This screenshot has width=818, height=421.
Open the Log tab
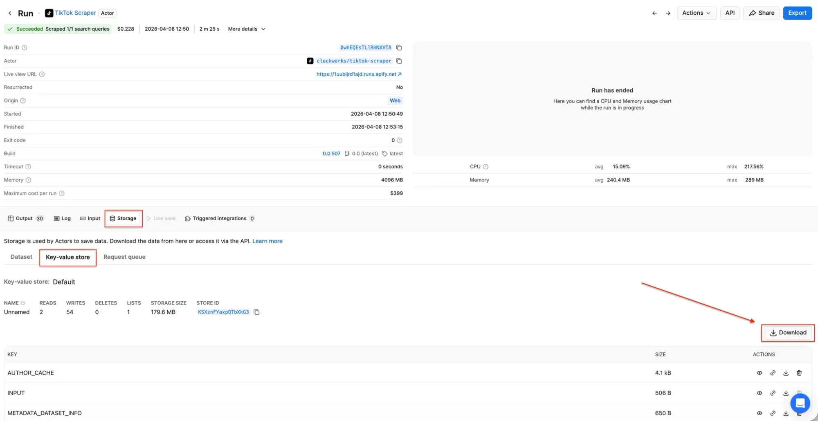point(62,218)
